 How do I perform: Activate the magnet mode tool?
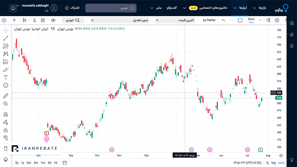point(6,115)
